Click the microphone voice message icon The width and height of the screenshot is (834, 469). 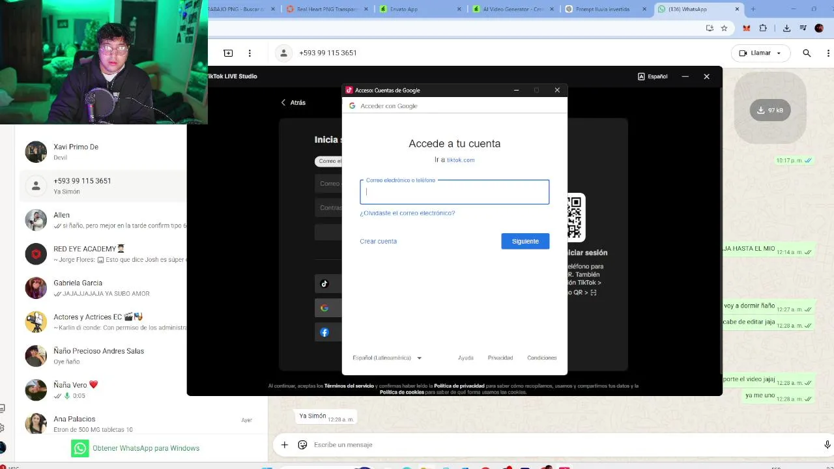[827, 445]
